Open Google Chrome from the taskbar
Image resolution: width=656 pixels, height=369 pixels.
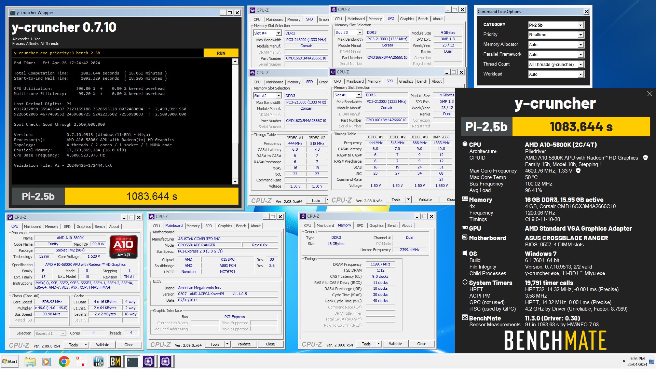coord(64,361)
